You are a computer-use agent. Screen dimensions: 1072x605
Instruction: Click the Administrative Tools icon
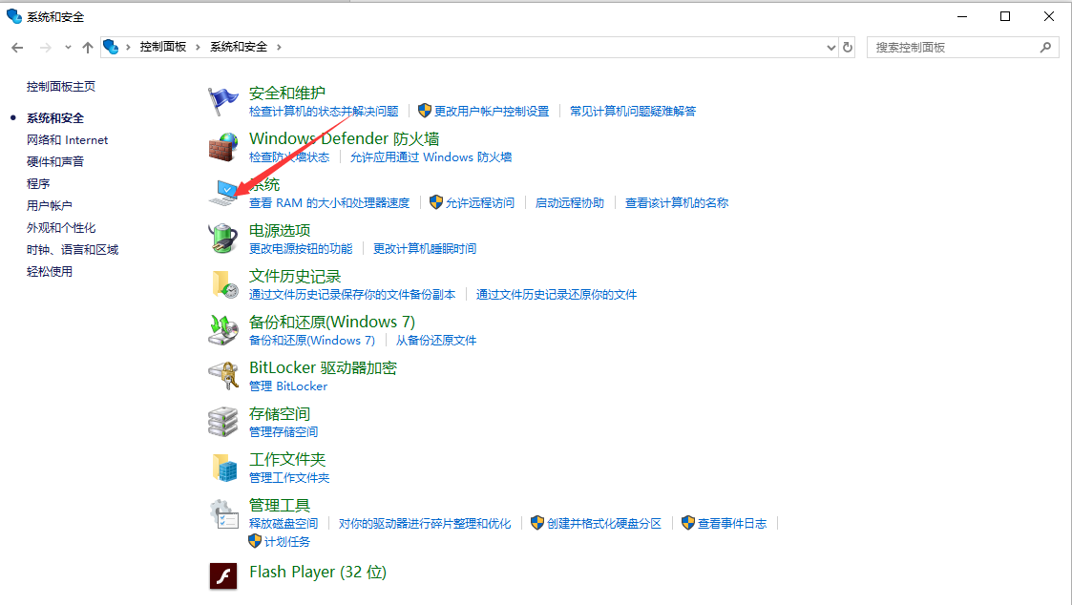pos(222,512)
